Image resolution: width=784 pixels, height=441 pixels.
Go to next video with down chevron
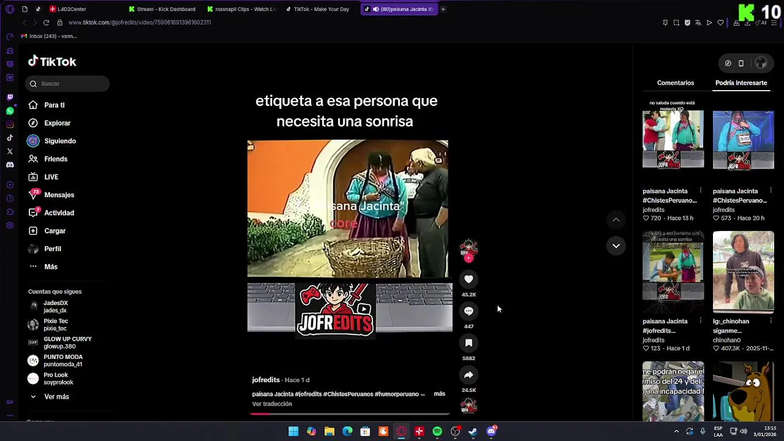[616, 246]
